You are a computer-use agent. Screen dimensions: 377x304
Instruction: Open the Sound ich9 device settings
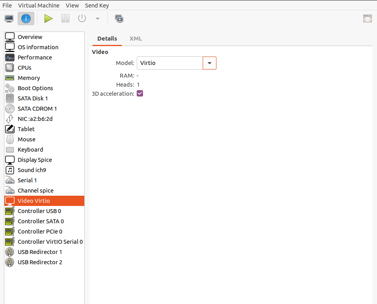click(31, 170)
